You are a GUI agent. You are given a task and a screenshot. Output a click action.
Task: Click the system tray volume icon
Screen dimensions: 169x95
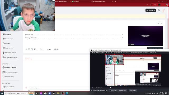[x=154, y=93]
